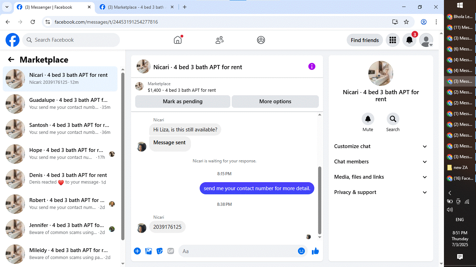This screenshot has height=267, width=476.
Task: Click message 2039176125
Action: tap(167, 227)
